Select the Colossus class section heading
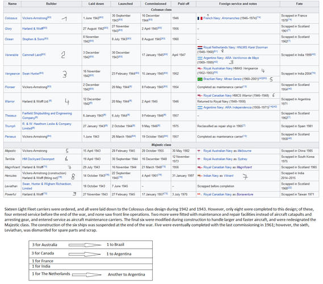323x284 pixels. [161, 10]
